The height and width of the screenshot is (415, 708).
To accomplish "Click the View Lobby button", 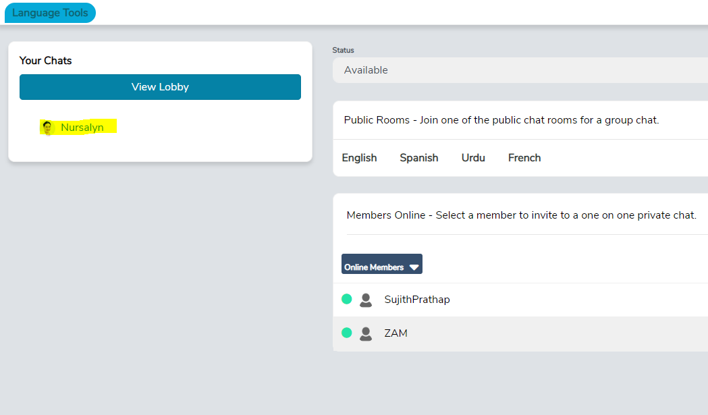I will click(160, 87).
